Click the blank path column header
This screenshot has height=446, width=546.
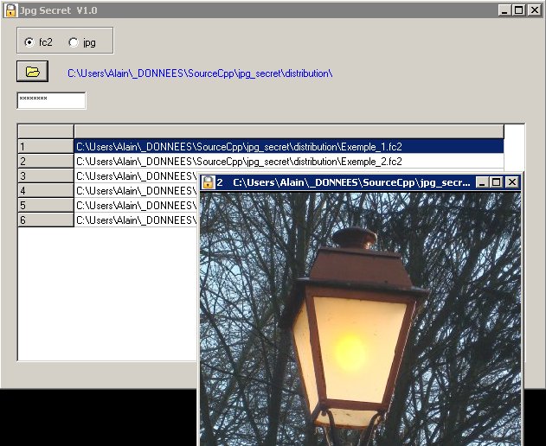click(289, 131)
